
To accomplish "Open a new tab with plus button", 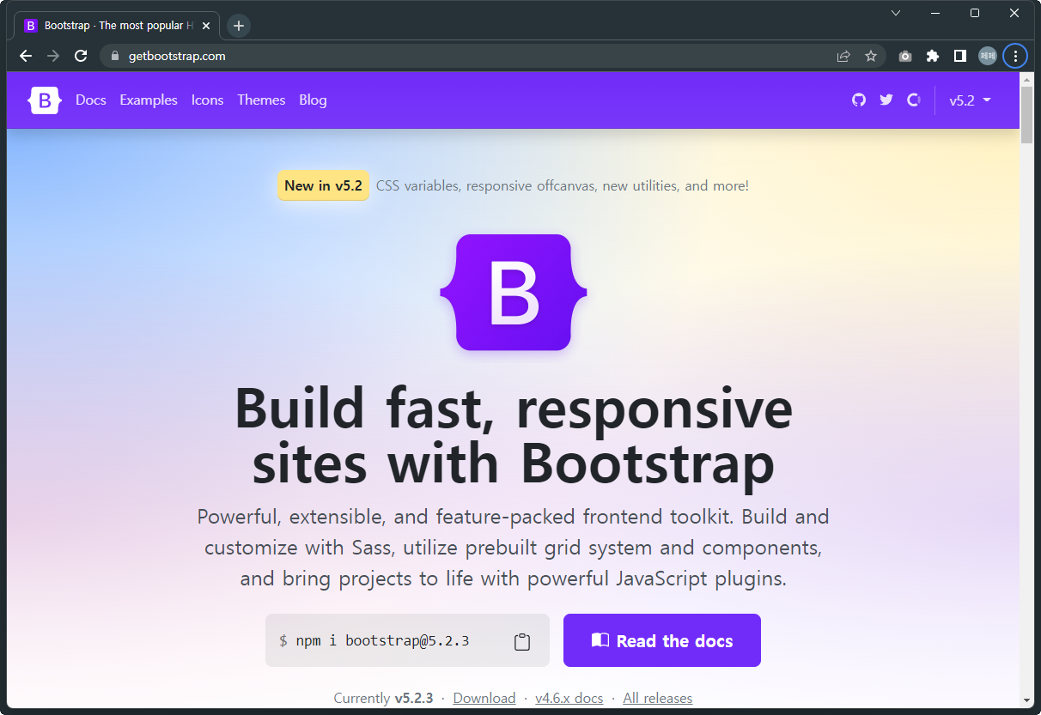I will (239, 26).
